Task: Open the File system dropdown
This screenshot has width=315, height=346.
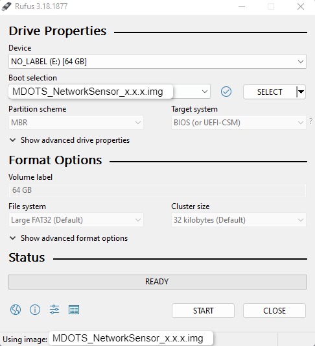Action: tap(76, 220)
